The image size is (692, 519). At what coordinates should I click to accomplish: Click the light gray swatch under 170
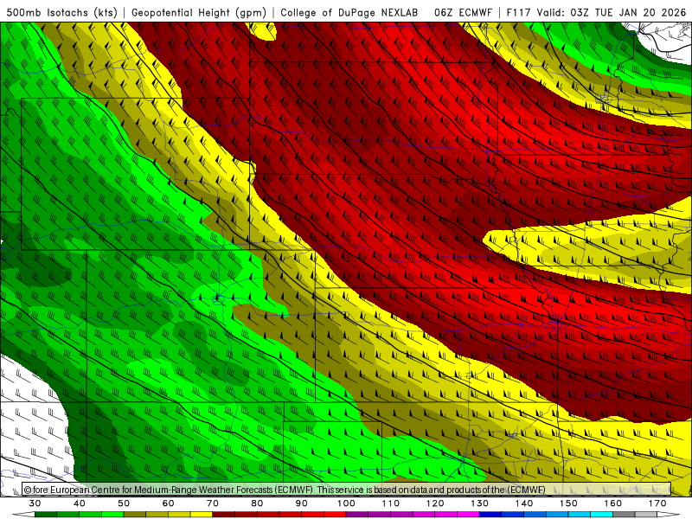coord(646,515)
